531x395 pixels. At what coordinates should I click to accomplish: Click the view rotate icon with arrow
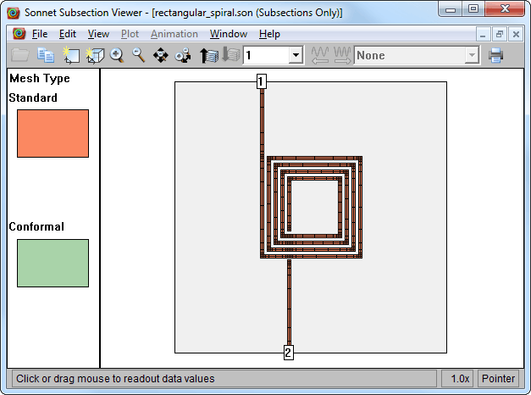point(183,55)
